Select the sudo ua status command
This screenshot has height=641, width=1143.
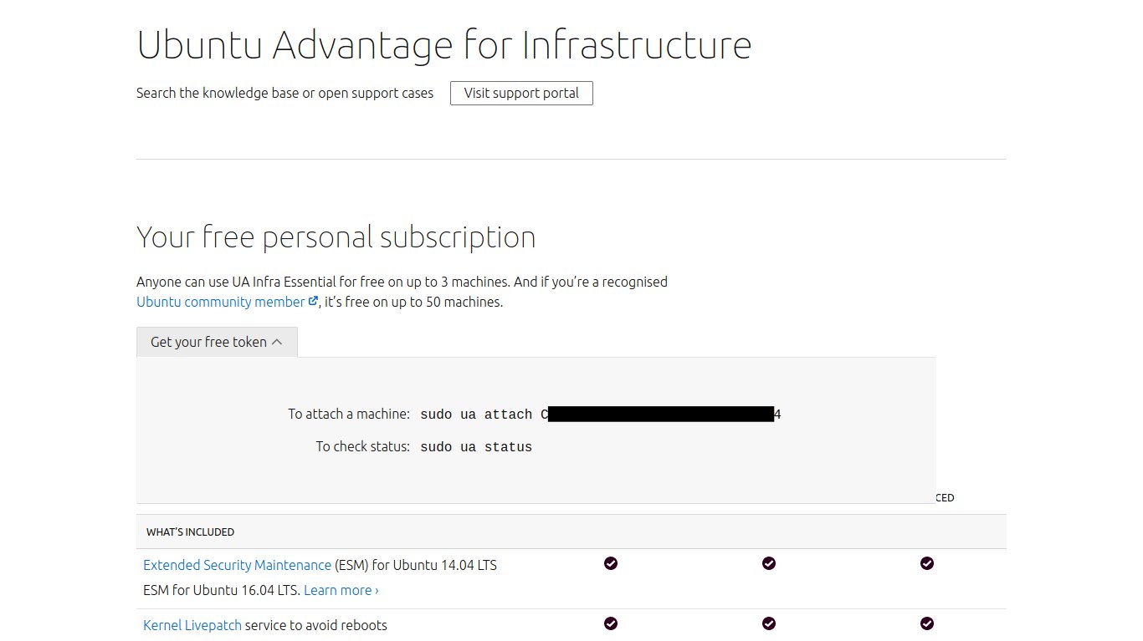click(x=476, y=447)
